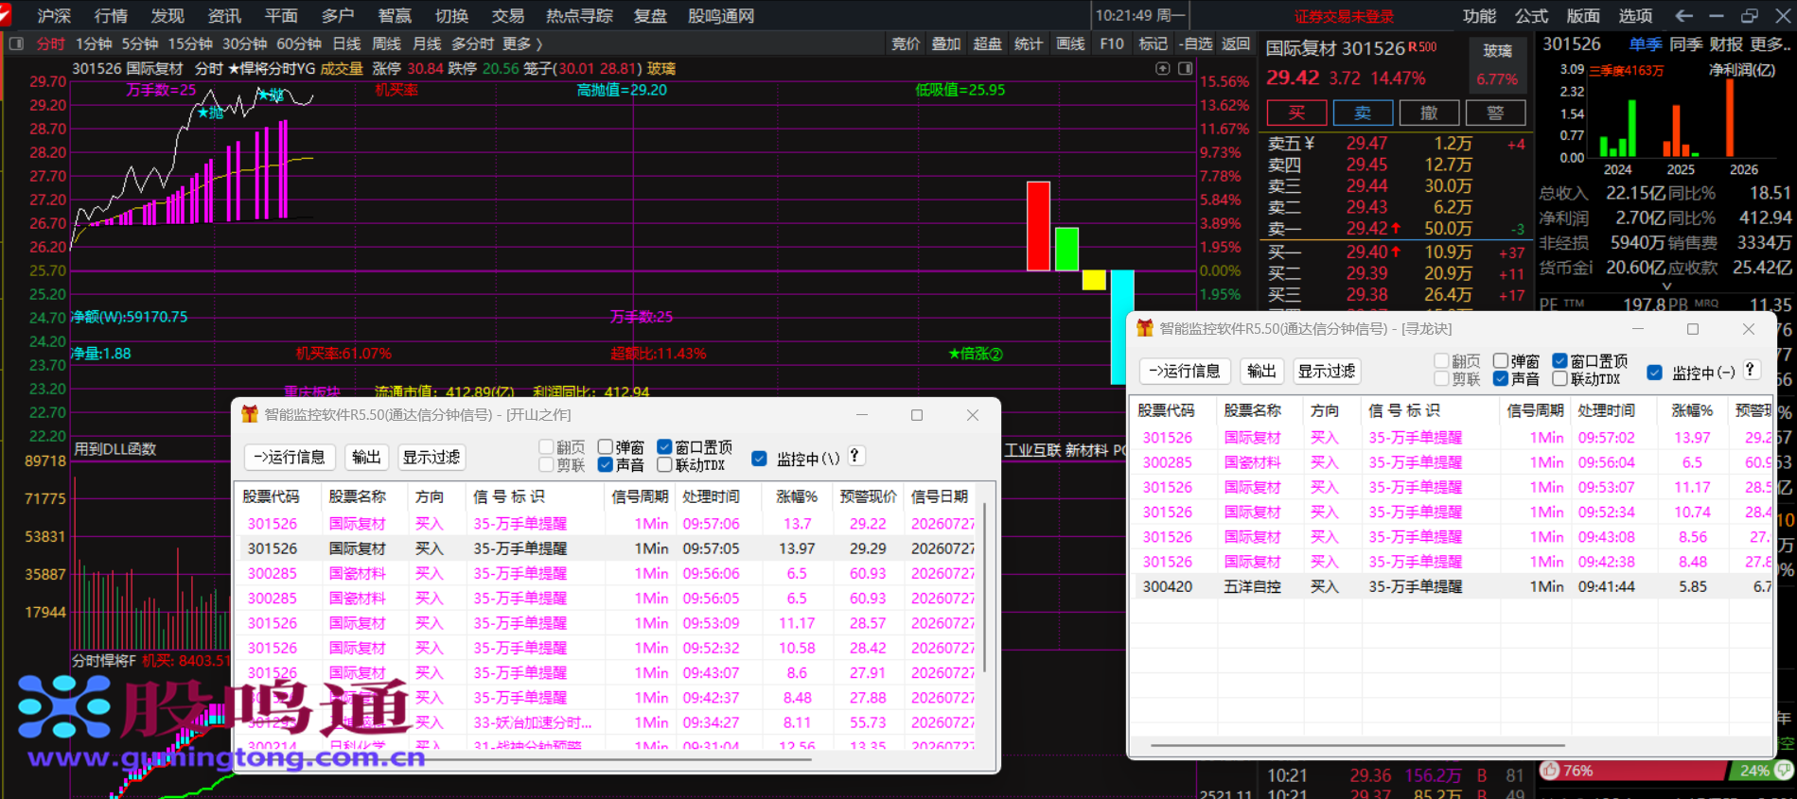Toggle 监控中 checkbox in 寻龙诀 window
This screenshot has height=799, width=1797.
click(1654, 373)
